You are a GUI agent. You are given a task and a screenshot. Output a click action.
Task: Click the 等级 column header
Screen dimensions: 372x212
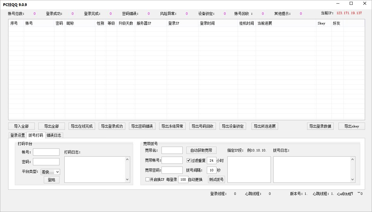click(111, 23)
